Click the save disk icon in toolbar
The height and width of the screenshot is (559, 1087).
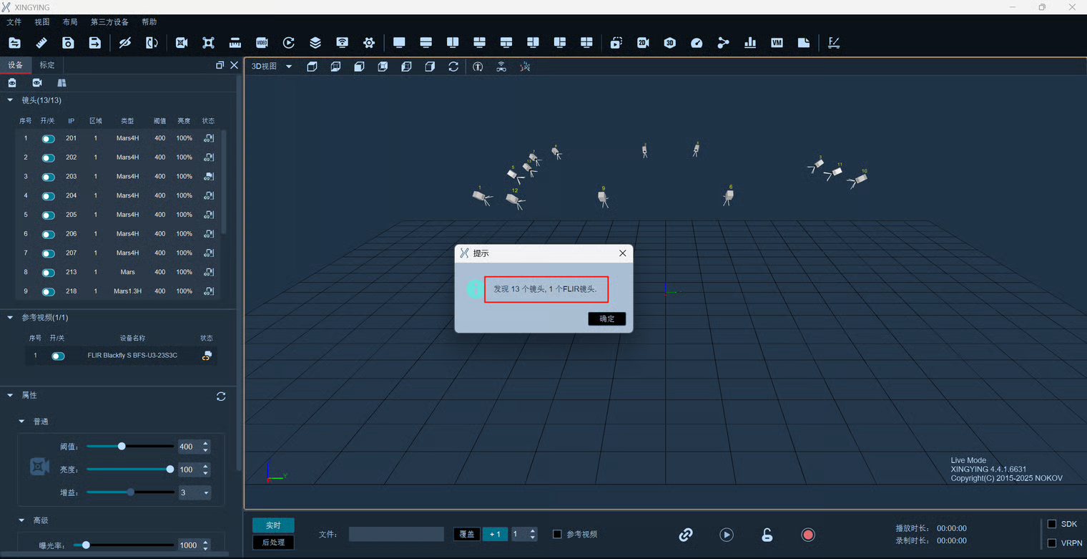pos(68,43)
